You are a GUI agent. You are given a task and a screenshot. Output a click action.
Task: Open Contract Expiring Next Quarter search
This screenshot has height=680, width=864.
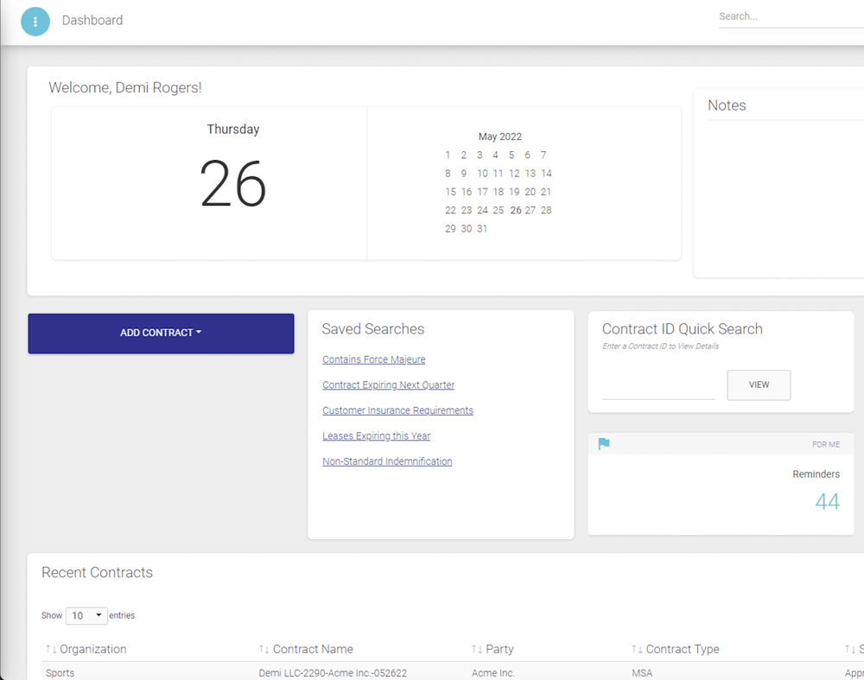tap(389, 384)
